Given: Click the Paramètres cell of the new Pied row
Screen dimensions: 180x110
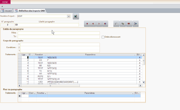Looking at the screenshot, I should 91,96.
